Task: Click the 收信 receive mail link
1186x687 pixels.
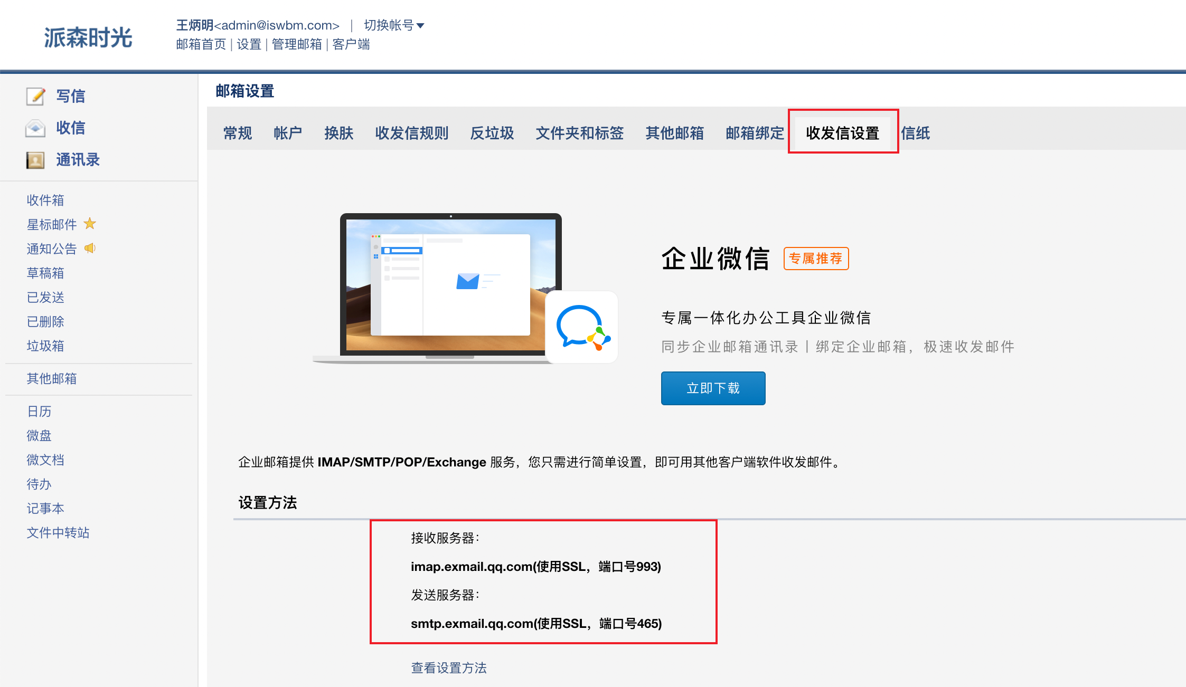Action: [71, 128]
